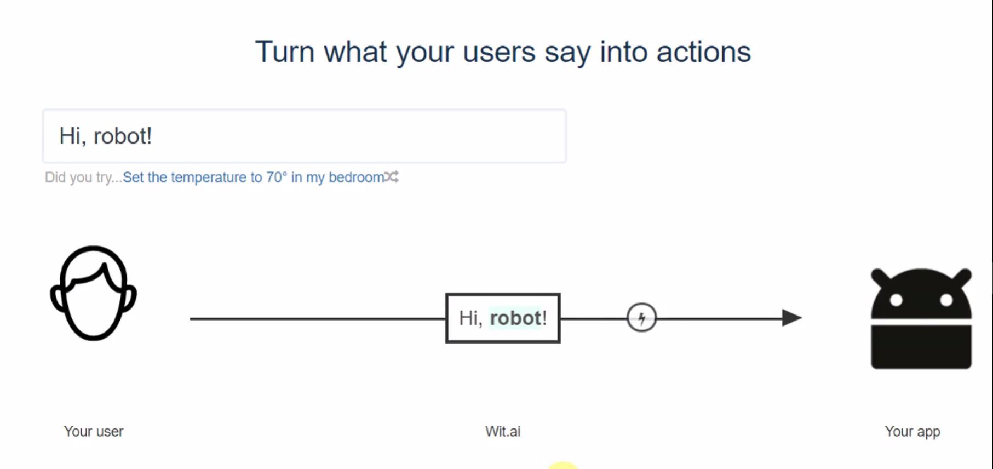This screenshot has height=469, width=993.
Task: Expand the example suggestions with the shuffle control
Action: 391,177
